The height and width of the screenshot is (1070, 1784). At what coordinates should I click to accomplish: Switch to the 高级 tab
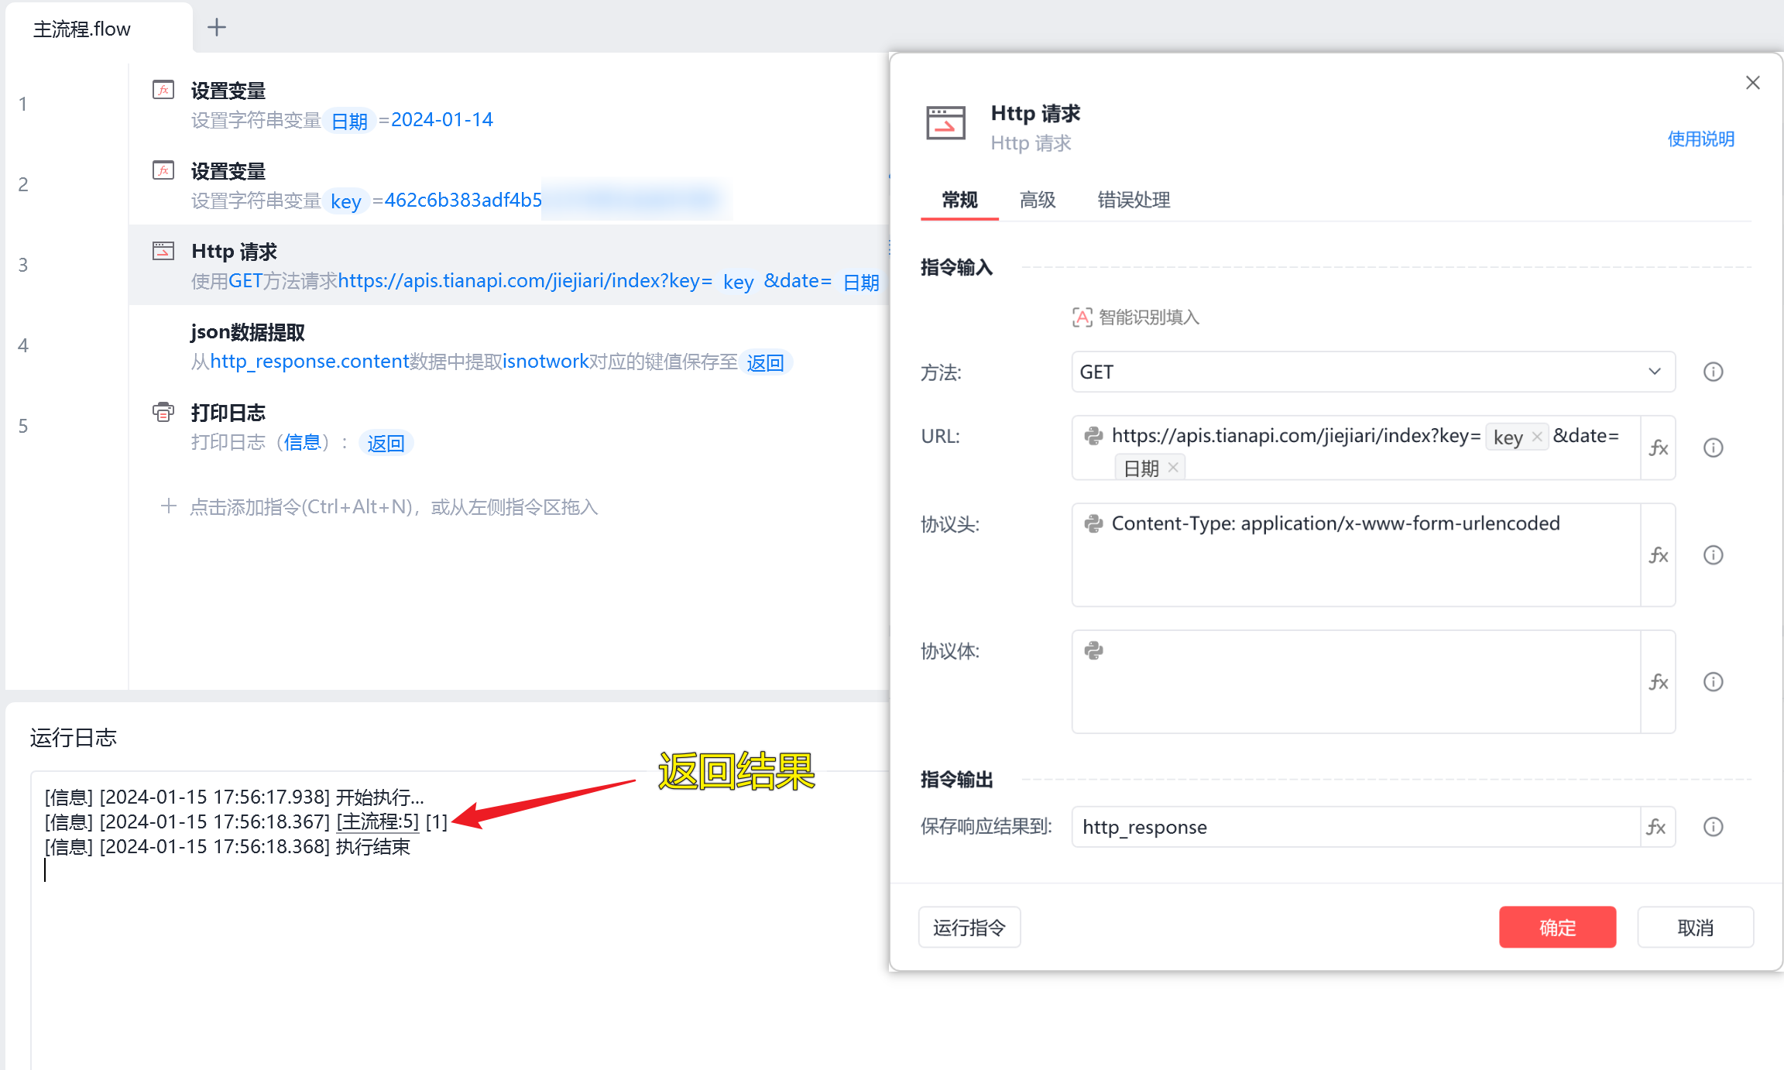tap(1038, 200)
